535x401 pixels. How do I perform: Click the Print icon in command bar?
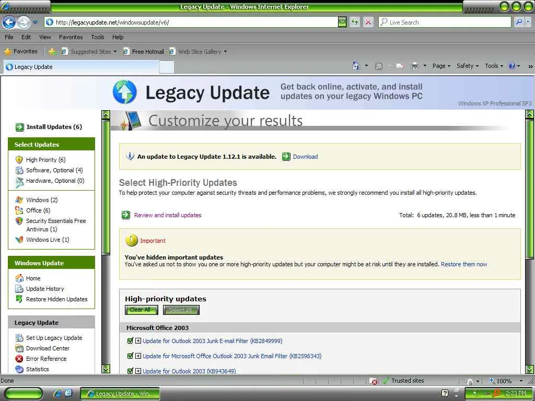(414, 66)
